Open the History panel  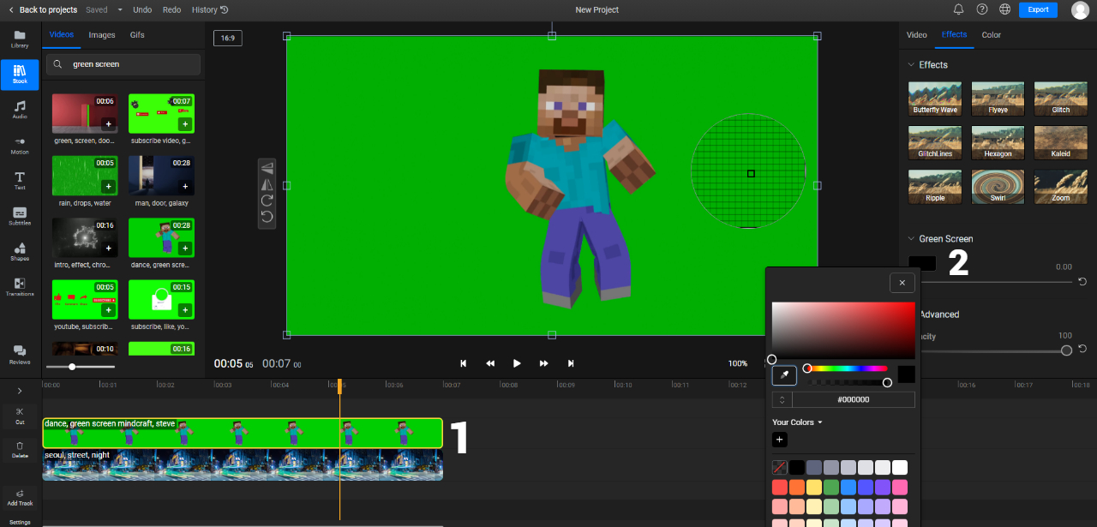(210, 10)
